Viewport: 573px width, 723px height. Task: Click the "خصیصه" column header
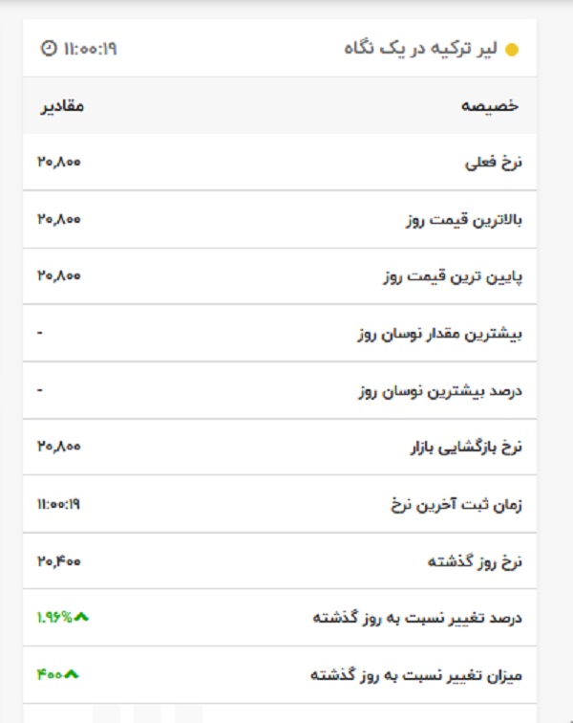(491, 105)
